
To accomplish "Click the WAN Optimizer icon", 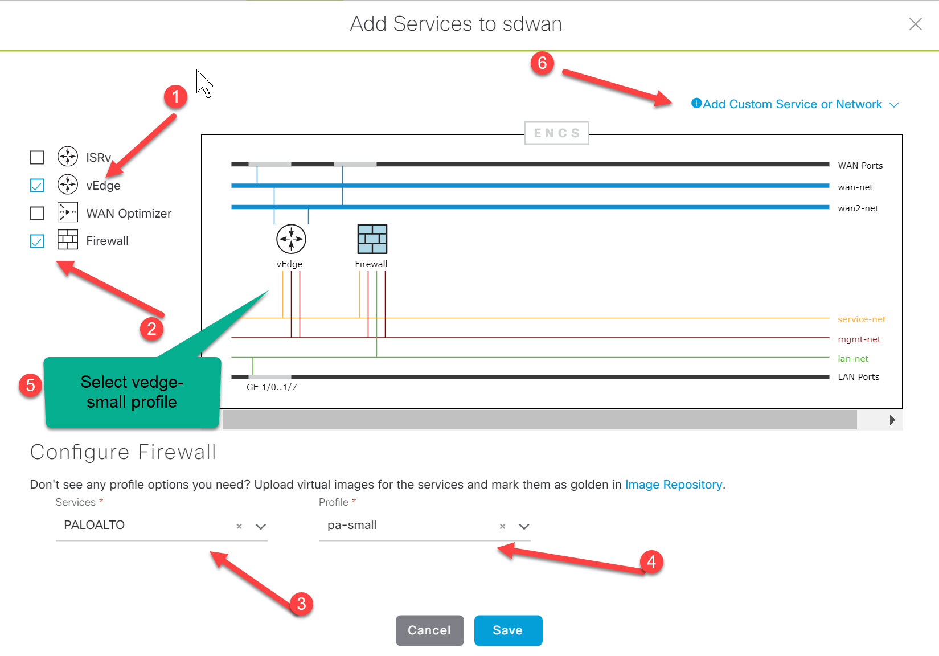I will (68, 213).
